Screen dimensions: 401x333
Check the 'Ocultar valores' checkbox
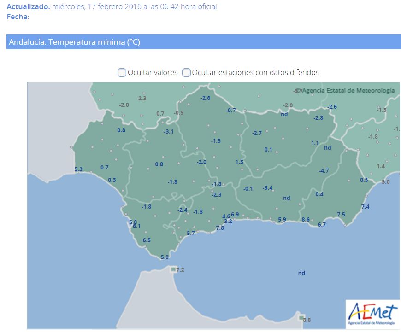coord(122,72)
